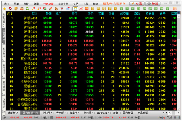Open the filter funnel icon
The height and width of the screenshot is (121, 182).
tap(62, 9)
